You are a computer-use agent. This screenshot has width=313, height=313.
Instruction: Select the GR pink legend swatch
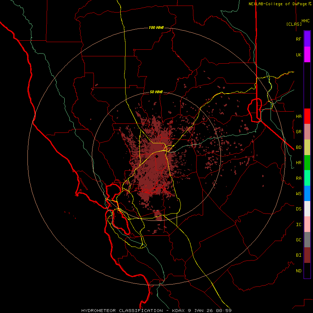[x=307, y=132]
